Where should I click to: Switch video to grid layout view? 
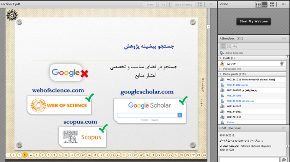pyautogui.click(x=258, y=5)
